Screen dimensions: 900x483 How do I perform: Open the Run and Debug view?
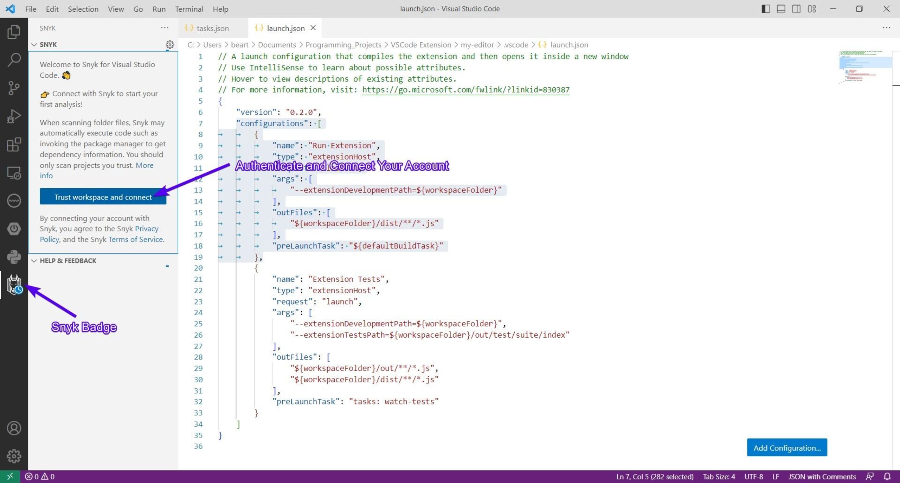point(14,116)
